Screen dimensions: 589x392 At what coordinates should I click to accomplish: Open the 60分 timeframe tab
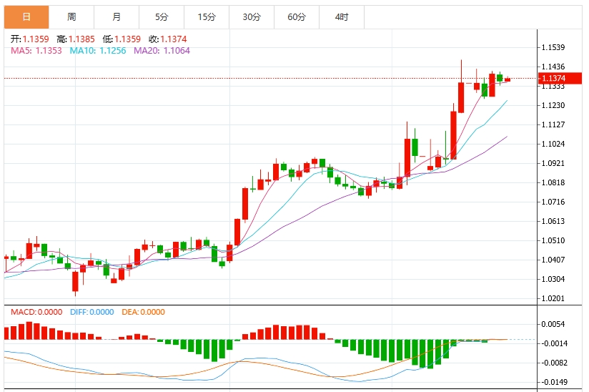pyautogui.click(x=297, y=17)
